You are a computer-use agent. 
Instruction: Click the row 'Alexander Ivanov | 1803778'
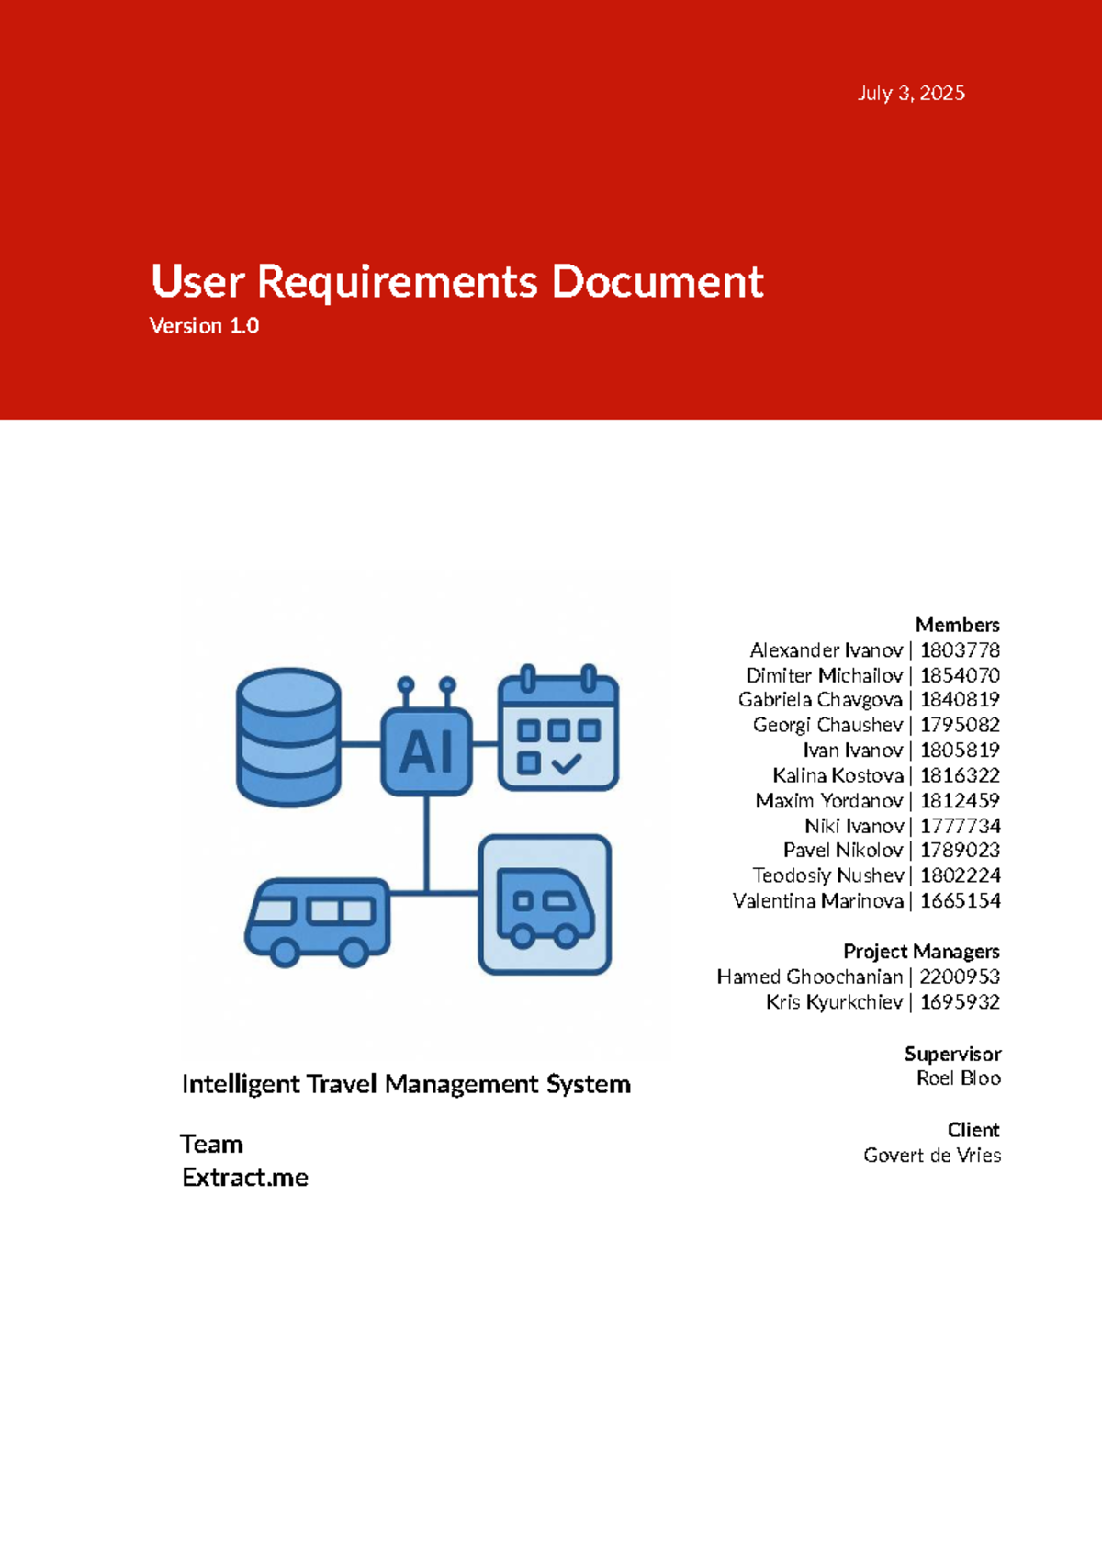click(874, 650)
